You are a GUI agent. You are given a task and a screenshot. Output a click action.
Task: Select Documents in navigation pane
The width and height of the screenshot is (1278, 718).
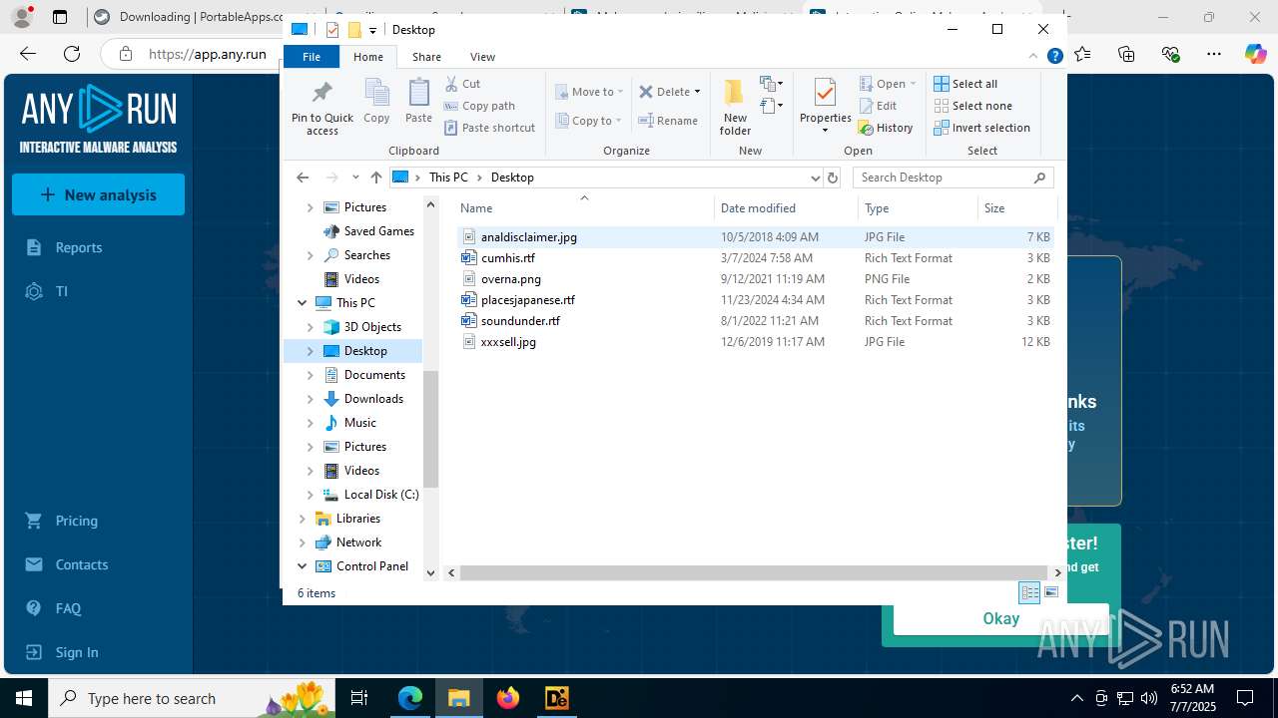pyautogui.click(x=374, y=375)
